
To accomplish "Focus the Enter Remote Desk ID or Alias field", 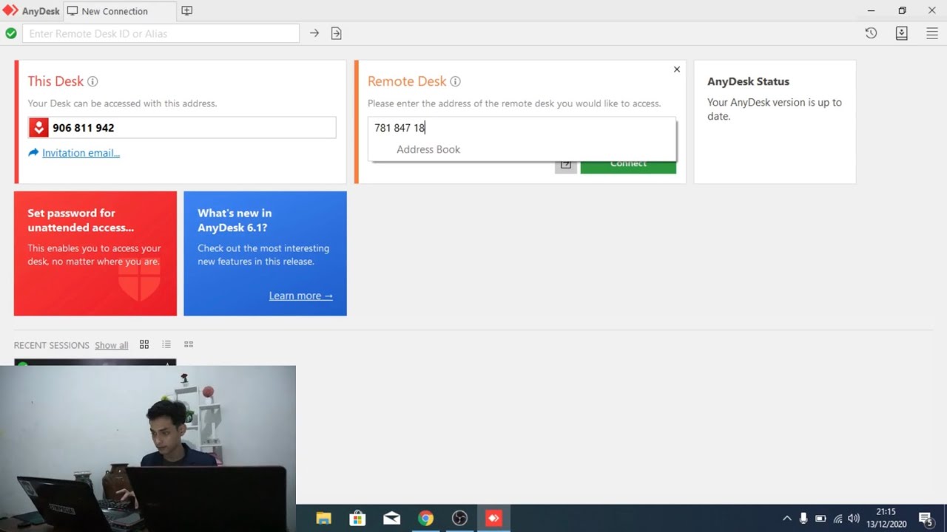I will click(x=161, y=33).
